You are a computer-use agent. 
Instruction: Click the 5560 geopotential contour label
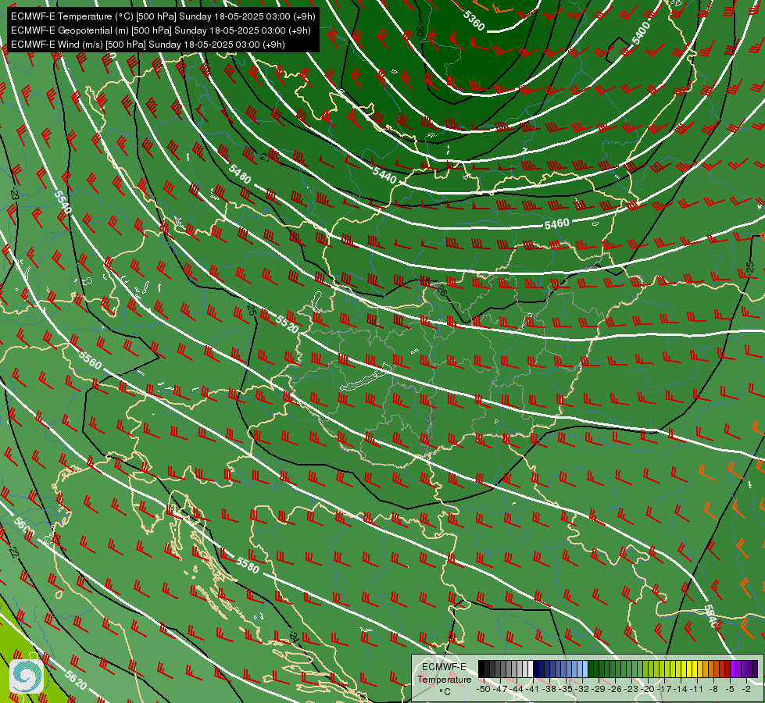point(91,359)
